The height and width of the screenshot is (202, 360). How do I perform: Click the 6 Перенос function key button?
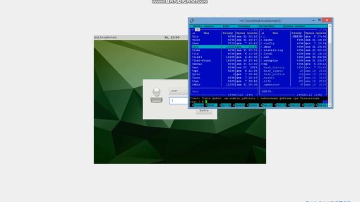click(266, 105)
